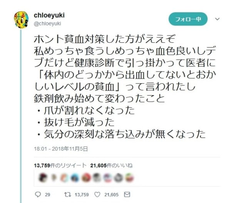
Task: Expand the tweet options chevron
Action: tap(217, 19)
